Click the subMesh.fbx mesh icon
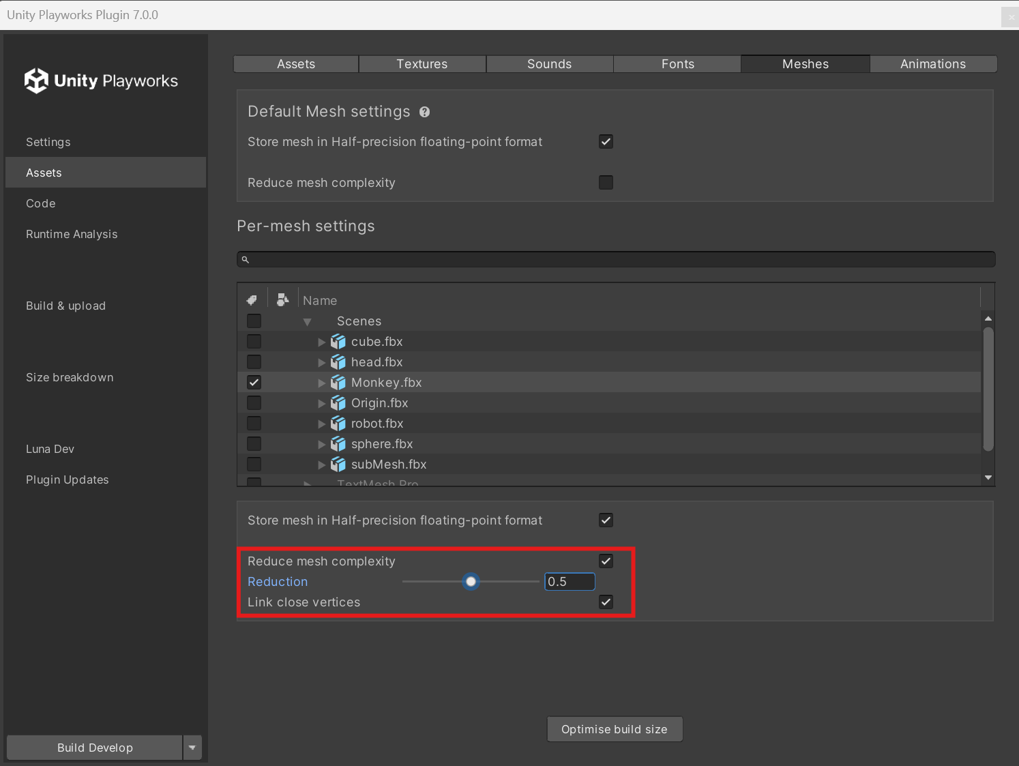 tap(338, 465)
